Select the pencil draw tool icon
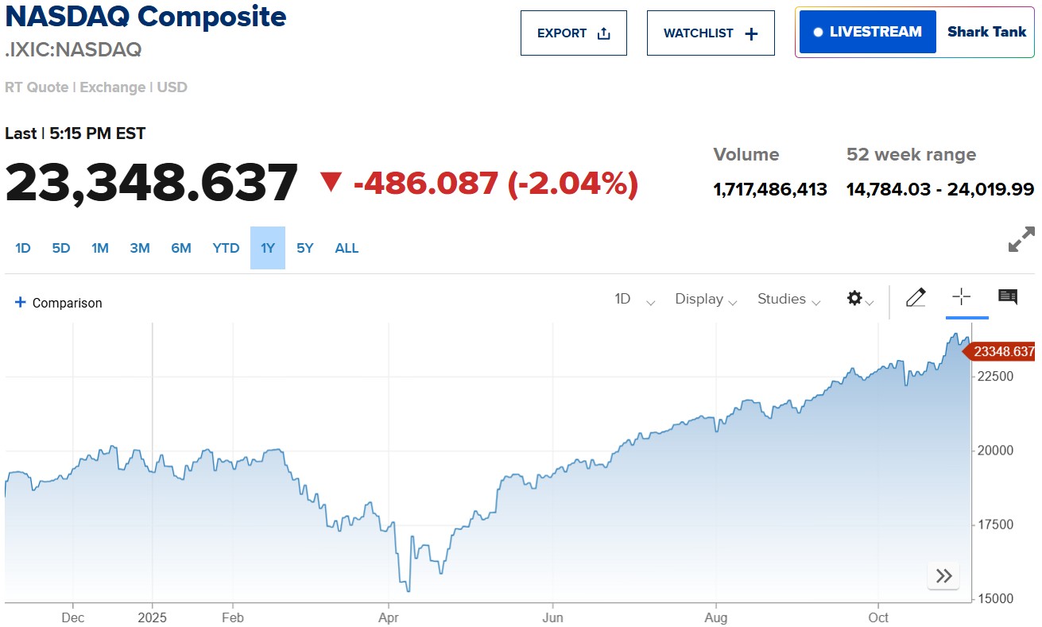Image resolution: width=1042 pixels, height=627 pixels. 916,298
